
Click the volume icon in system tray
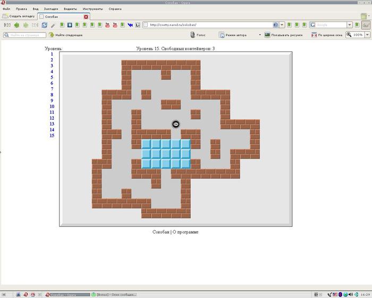tap(351, 294)
